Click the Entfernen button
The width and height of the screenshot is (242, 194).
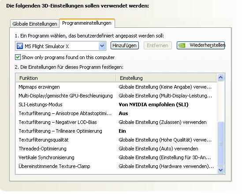[x=157, y=45]
